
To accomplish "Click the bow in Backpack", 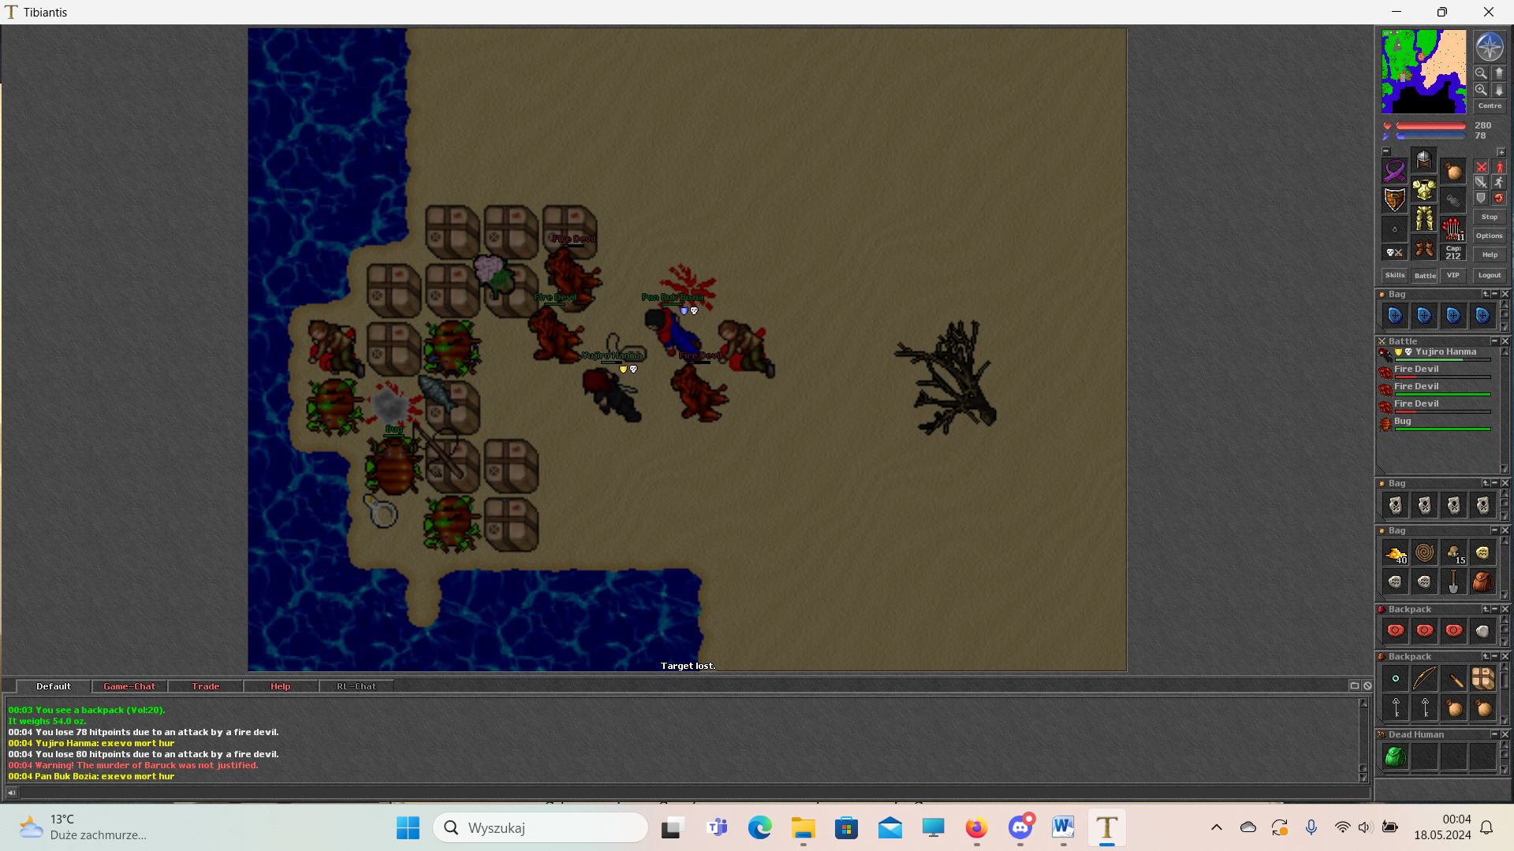I will [1424, 678].
